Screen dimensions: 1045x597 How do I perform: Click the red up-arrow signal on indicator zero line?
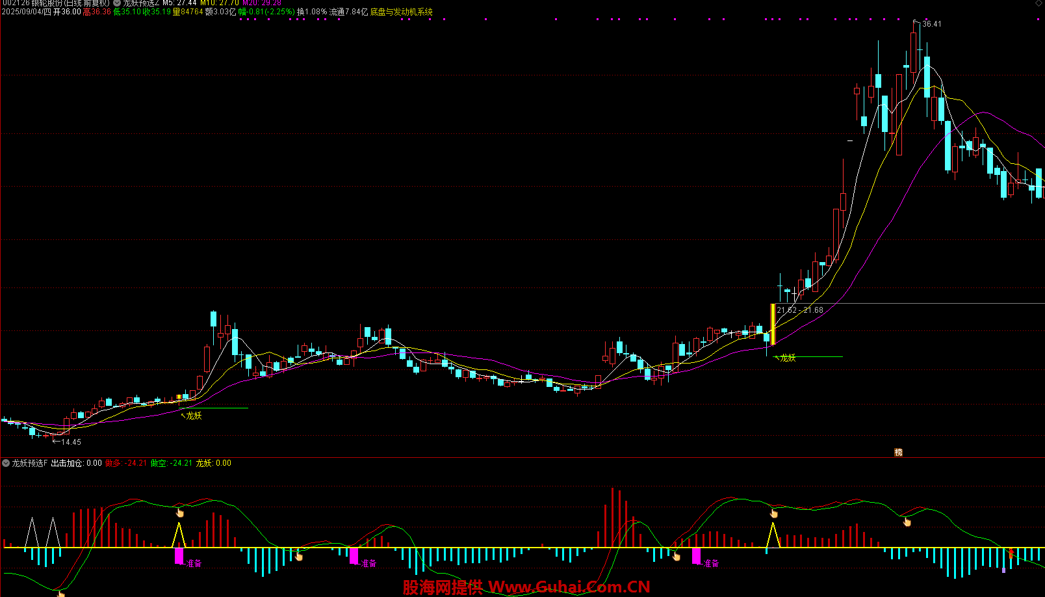click(x=1011, y=553)
